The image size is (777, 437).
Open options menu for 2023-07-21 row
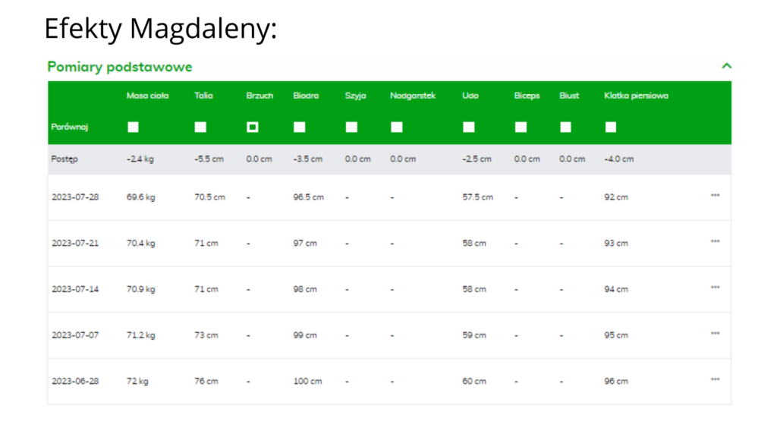coord(715,242)
